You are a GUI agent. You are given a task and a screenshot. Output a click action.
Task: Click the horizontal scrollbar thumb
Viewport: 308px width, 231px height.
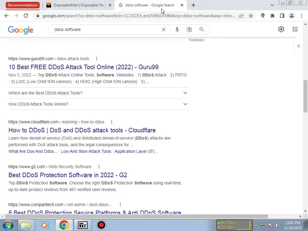pyautogui.click(x=136, y=216)
